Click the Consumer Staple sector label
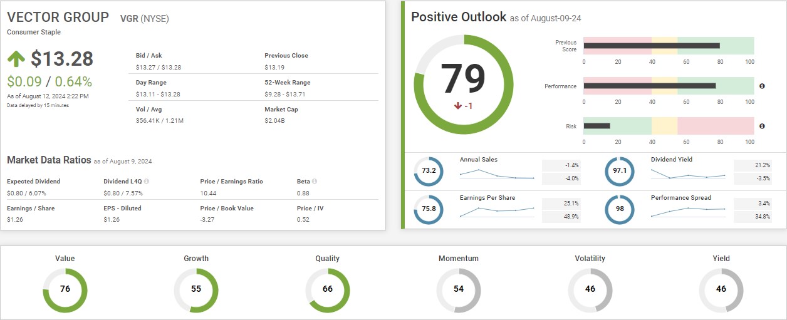Viewport: 787px width, 320px height. click(34, 32)
